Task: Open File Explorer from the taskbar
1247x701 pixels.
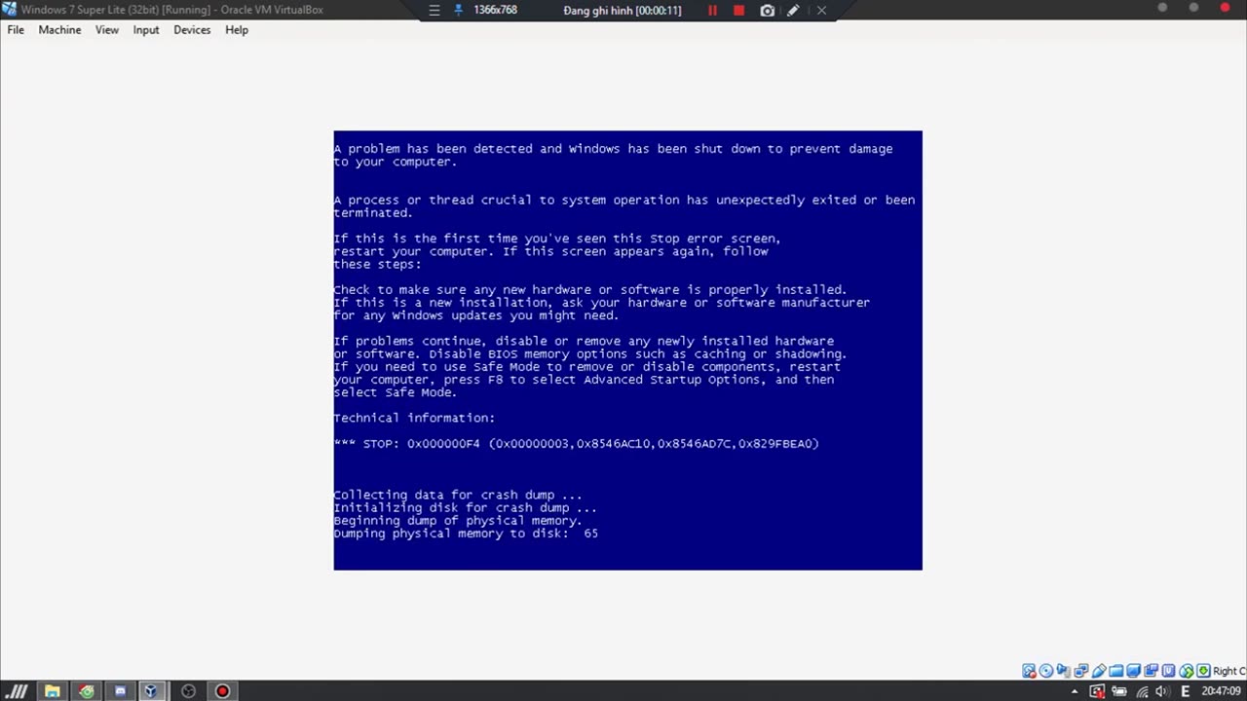Action: click(53, 691)
